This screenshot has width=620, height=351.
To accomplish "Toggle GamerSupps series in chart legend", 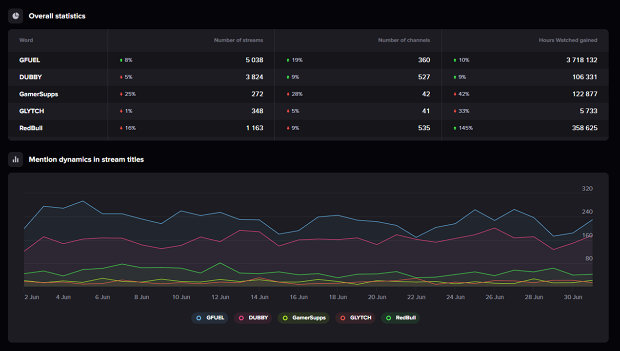I will click(303, 318).
